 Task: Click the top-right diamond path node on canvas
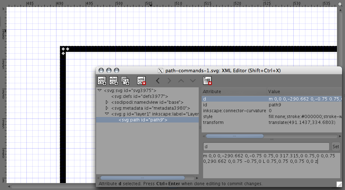pyautogui.click(x=68, y=49)
